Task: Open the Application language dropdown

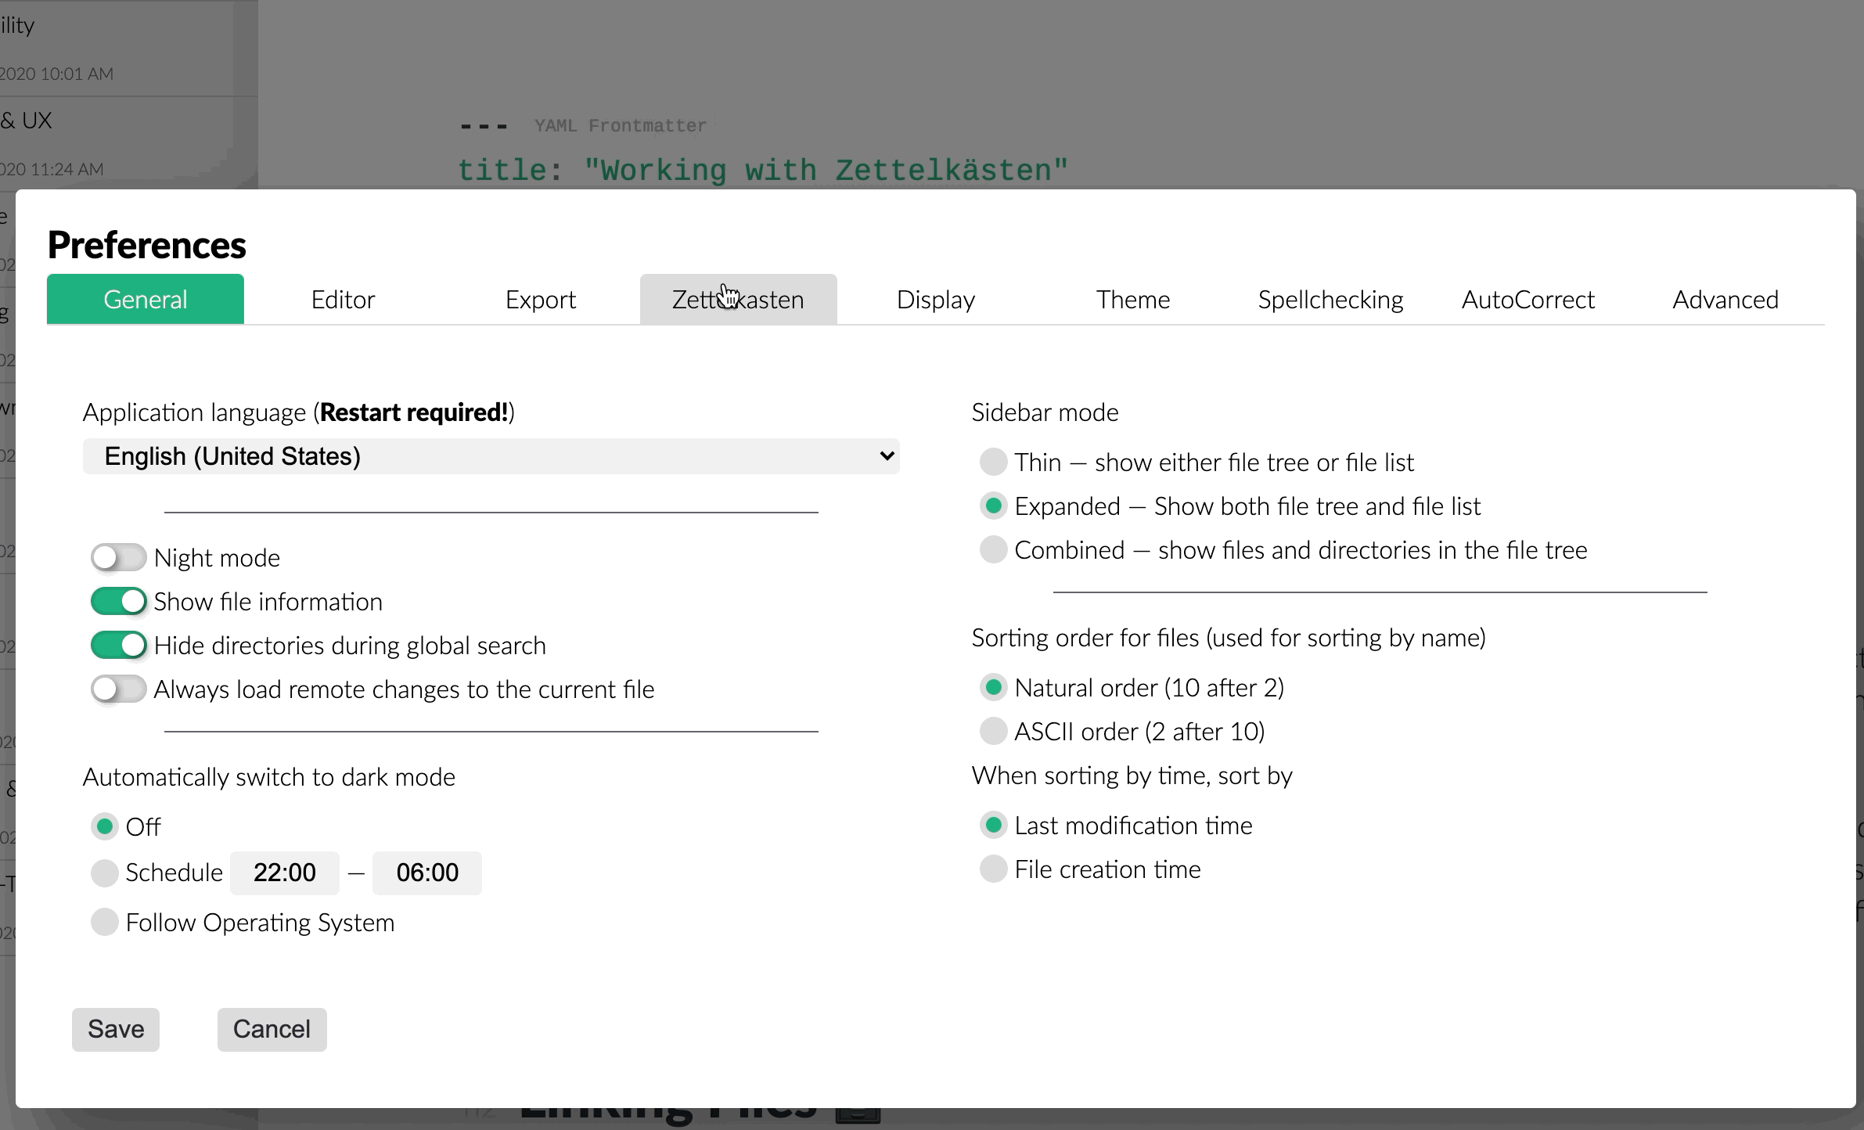Action: point(491,456)
